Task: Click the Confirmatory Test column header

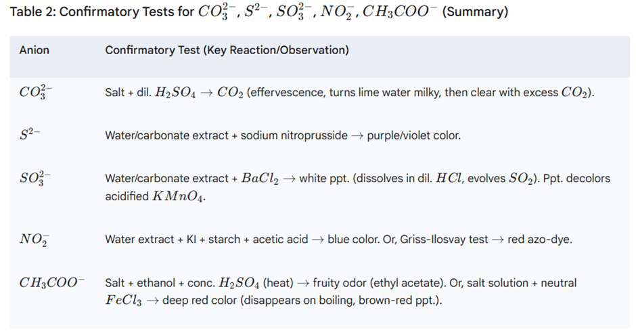Action: pyautogui.click(x=227, y=50)
